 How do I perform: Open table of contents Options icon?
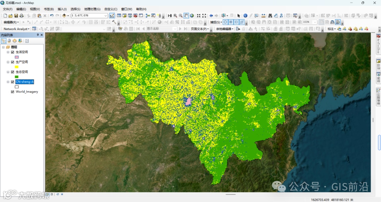click(27, 41)
